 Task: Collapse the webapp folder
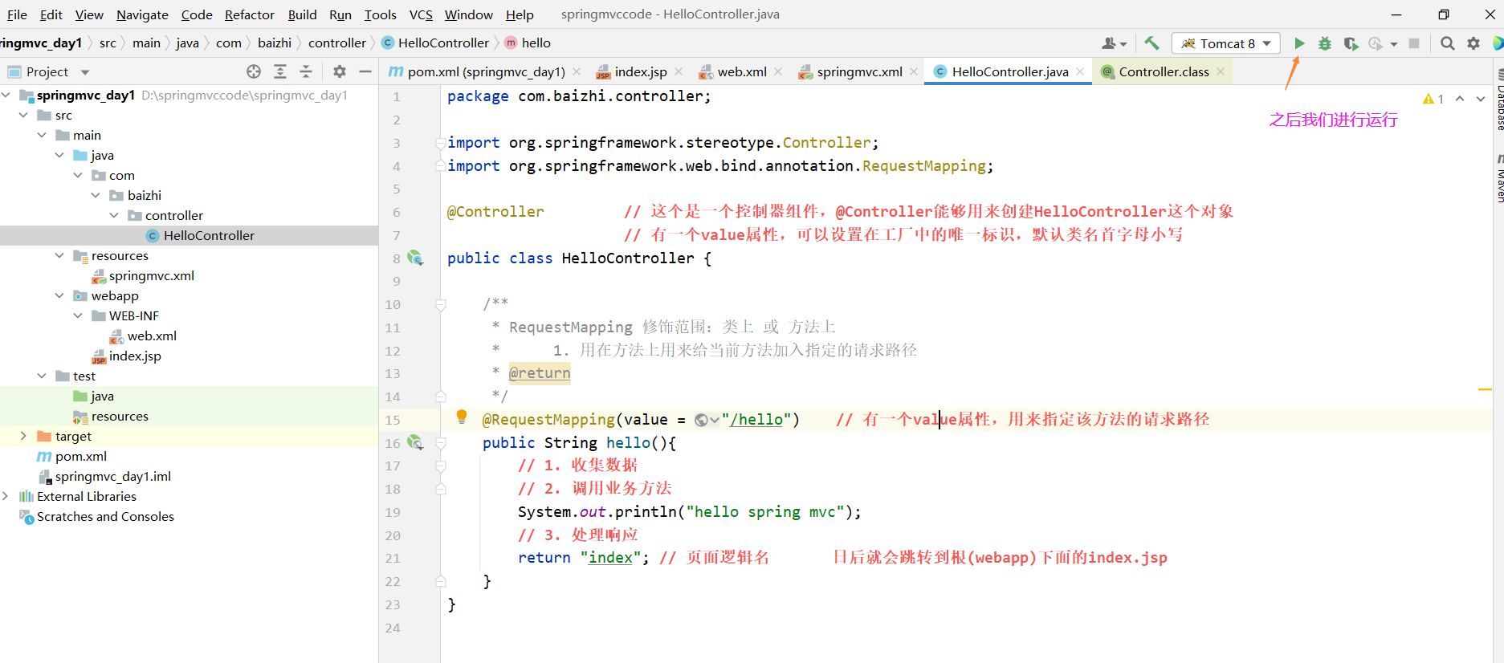60,295
